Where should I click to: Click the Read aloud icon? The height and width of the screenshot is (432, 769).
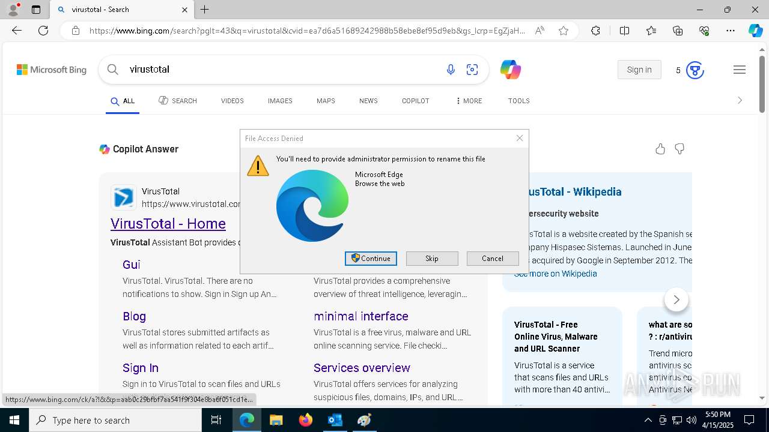[x=540, y=31]
